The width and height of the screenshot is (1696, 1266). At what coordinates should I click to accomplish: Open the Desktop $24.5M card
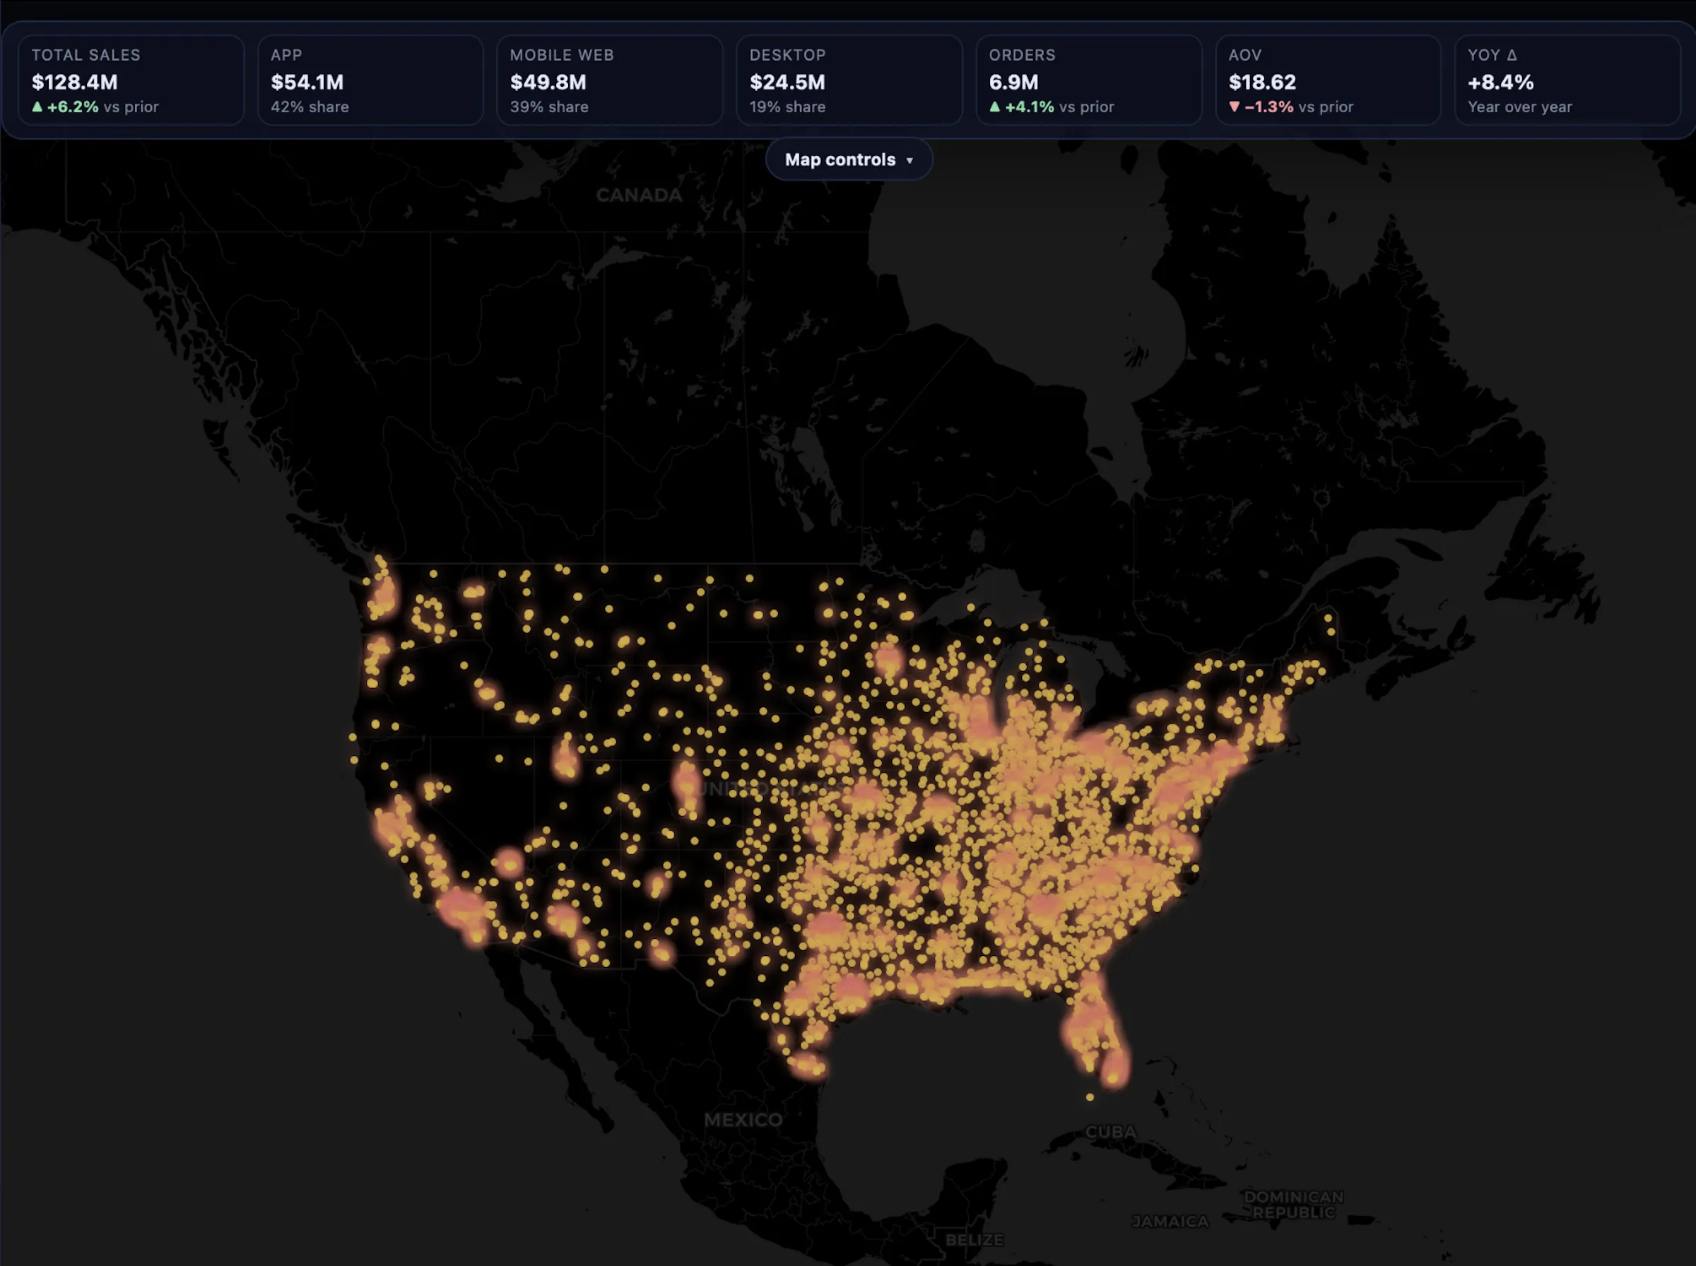click(849, 80)
